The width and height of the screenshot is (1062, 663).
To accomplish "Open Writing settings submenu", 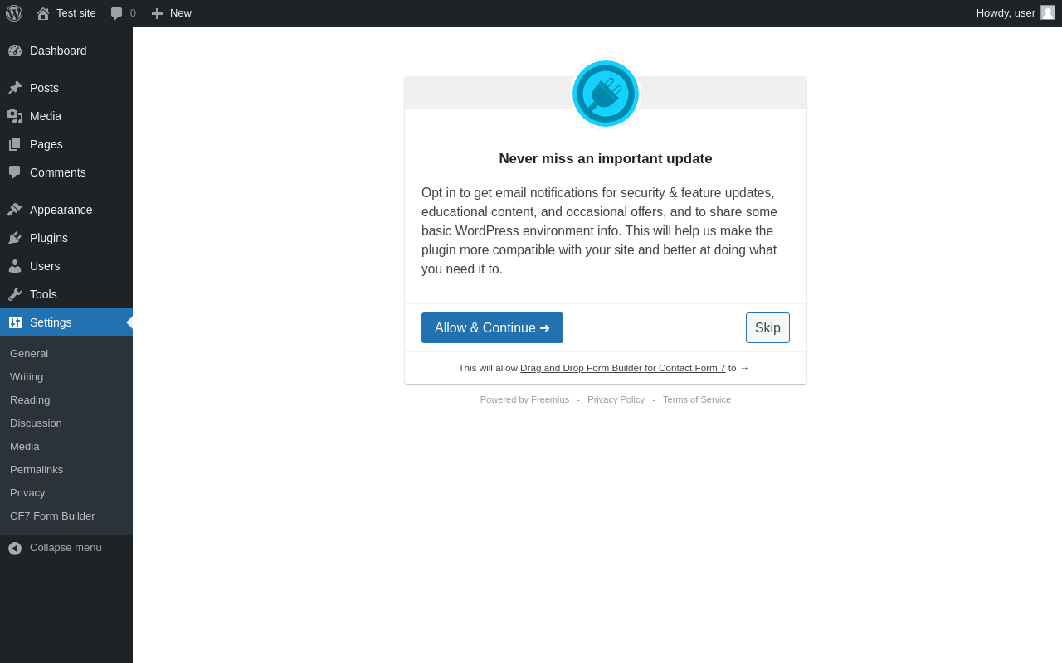I will (27, 377).
